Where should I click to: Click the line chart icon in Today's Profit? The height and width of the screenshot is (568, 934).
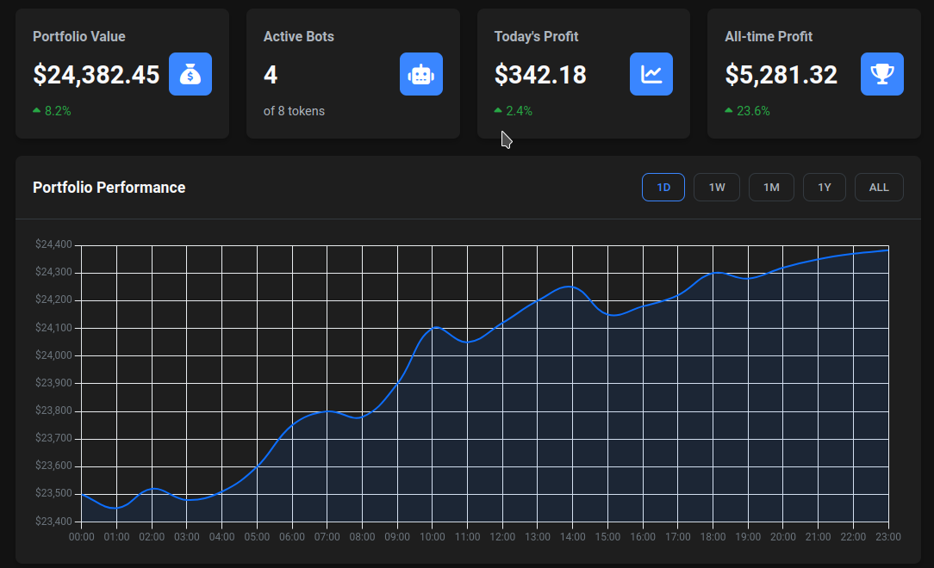click(x=651, y=74)
